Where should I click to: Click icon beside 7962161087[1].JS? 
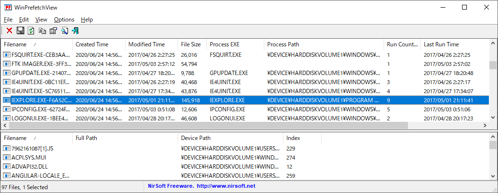click(x=7, y=148)
